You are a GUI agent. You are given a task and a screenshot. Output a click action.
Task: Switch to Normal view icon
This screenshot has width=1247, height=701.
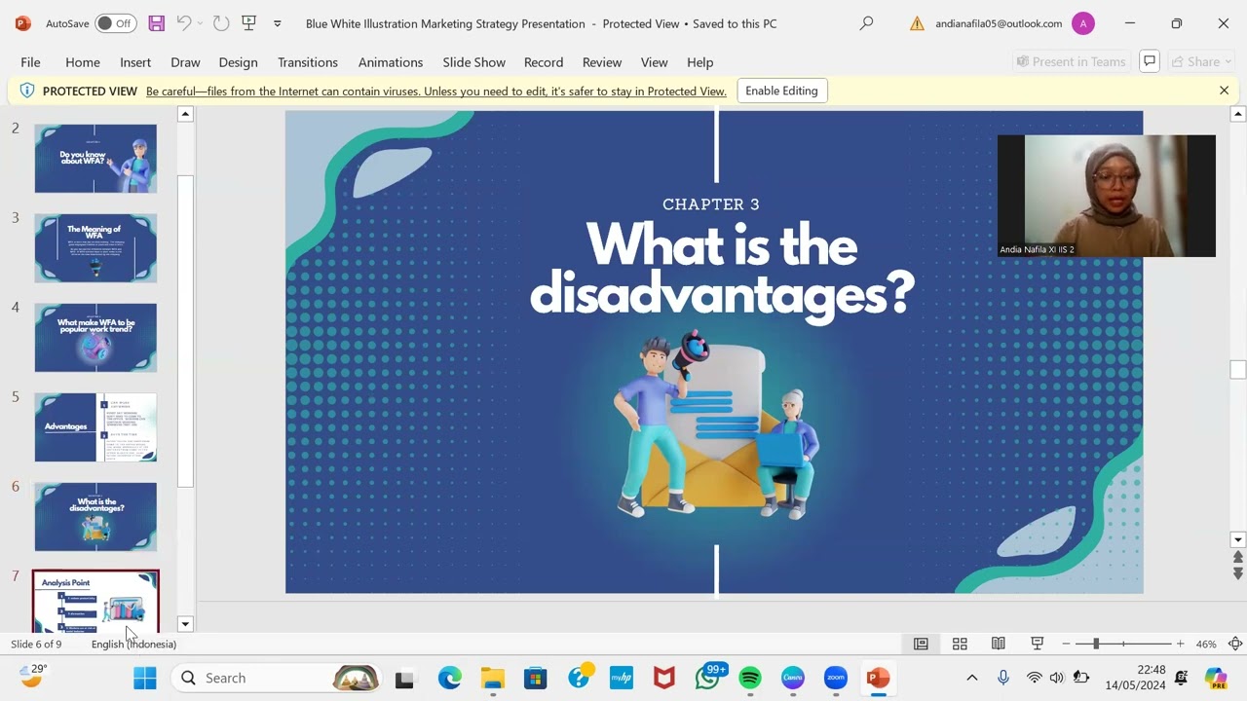coord(921,644)
